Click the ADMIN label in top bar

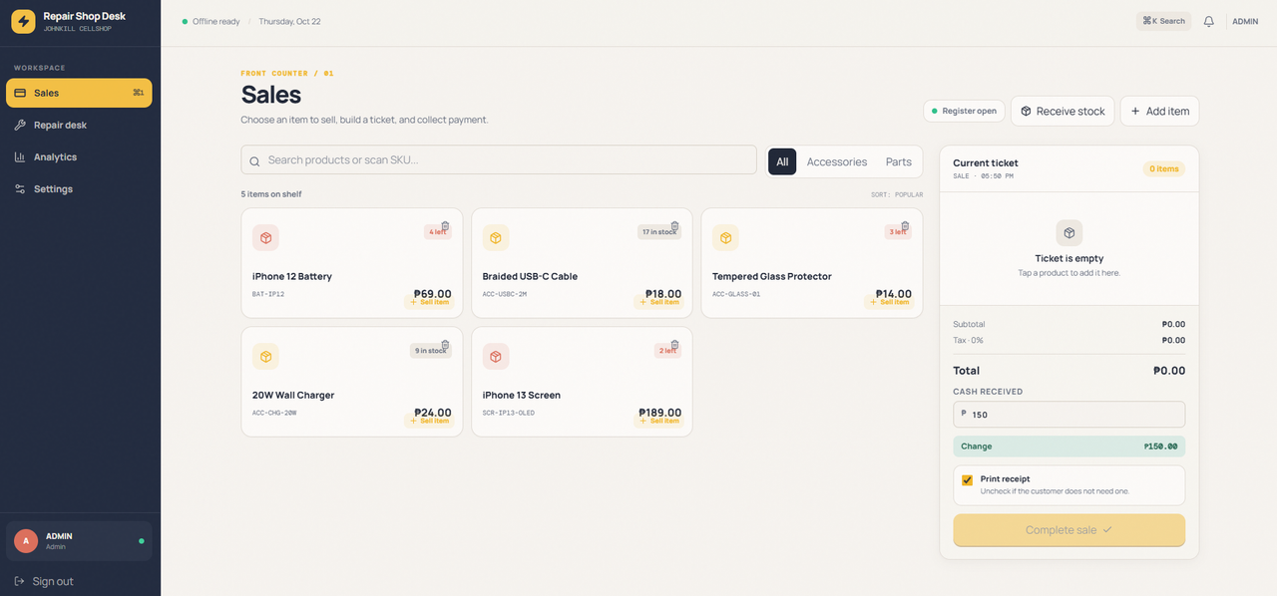click(x=1245, y=21)
